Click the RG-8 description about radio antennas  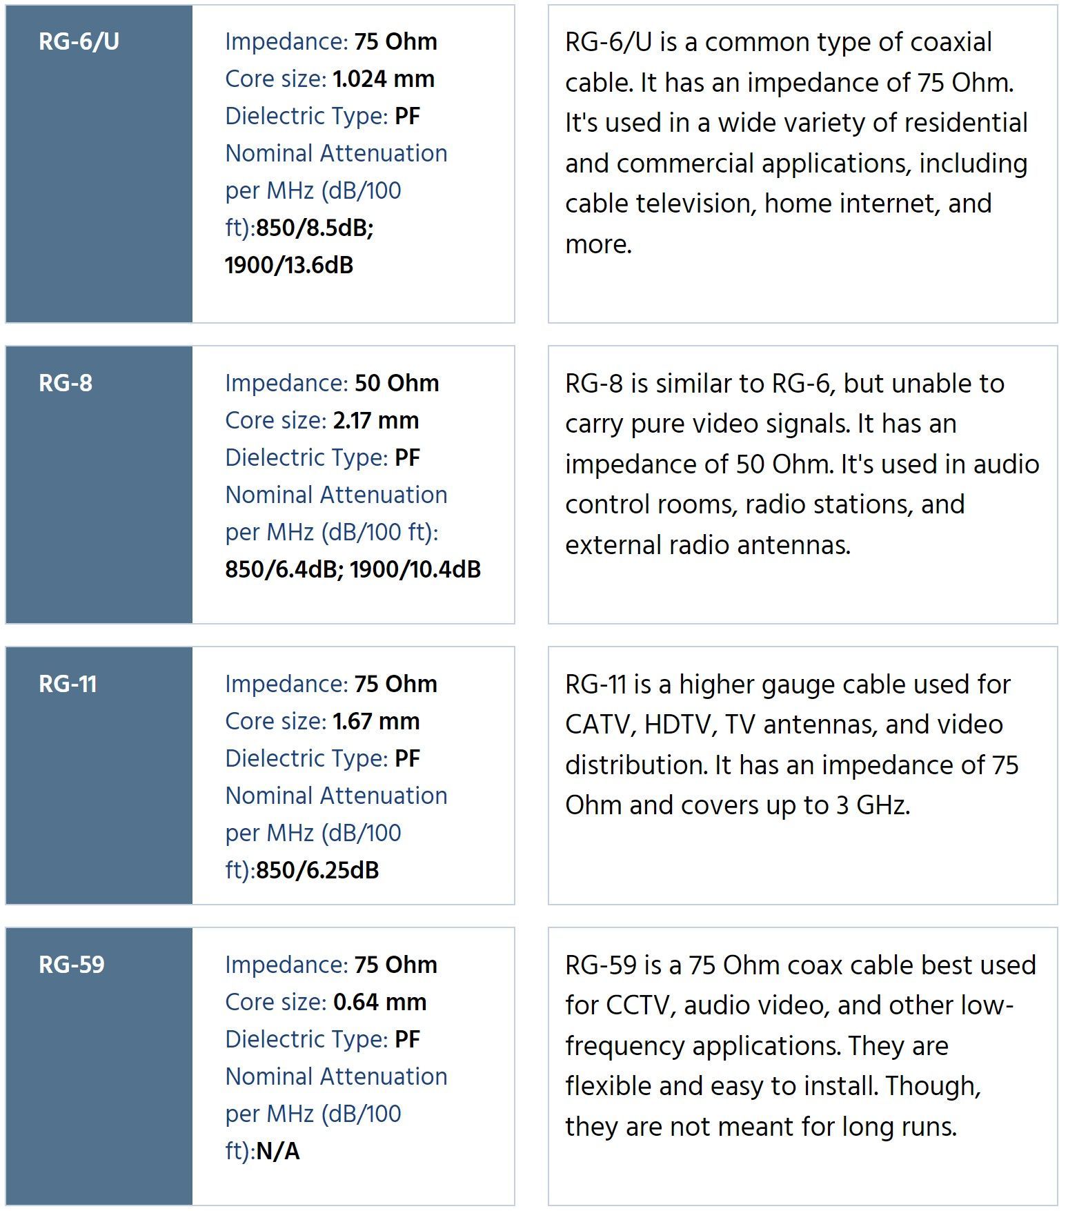click(801, 464)
